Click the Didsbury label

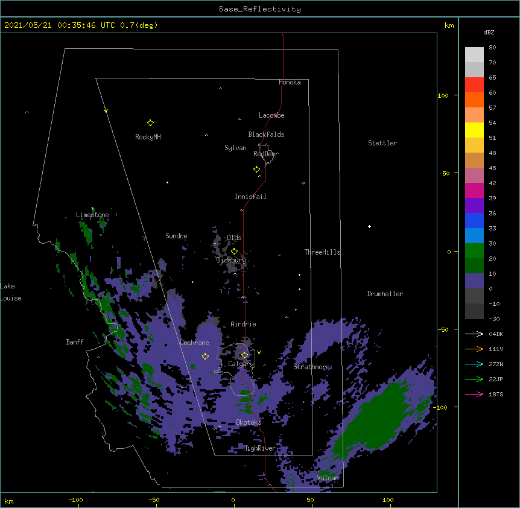pyautogui.click(x=232, y=260)
